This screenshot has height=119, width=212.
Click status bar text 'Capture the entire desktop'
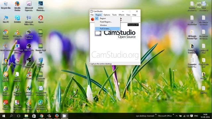[101, 64]
